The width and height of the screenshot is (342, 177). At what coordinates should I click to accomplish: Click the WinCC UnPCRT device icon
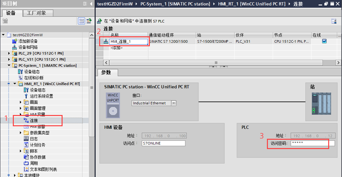[113, 106]
